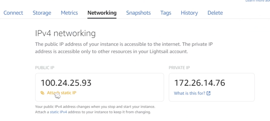
Task: Click the external-link icon after 'What is this for?'
Action: pyautogui.click(x=209, y=93)
